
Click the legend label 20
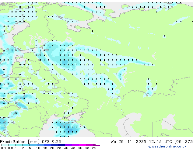[x=52, y=148]
